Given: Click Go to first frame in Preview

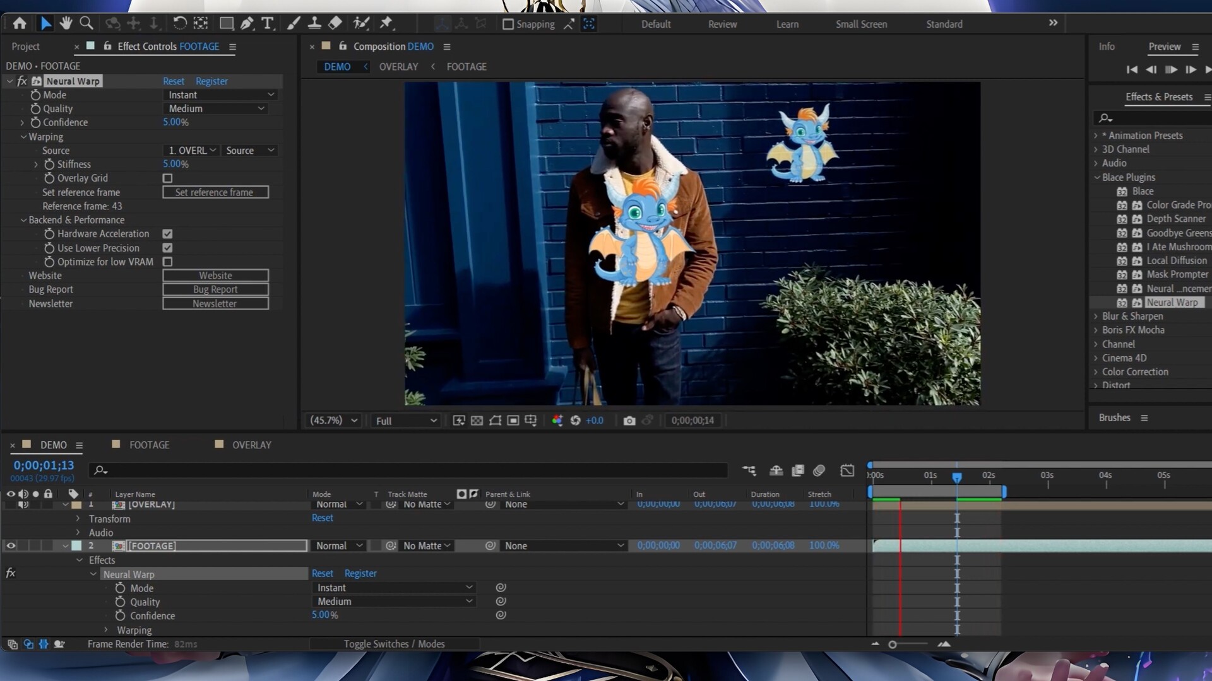Looking at the screenshot, I should [x=1132, y=69].
